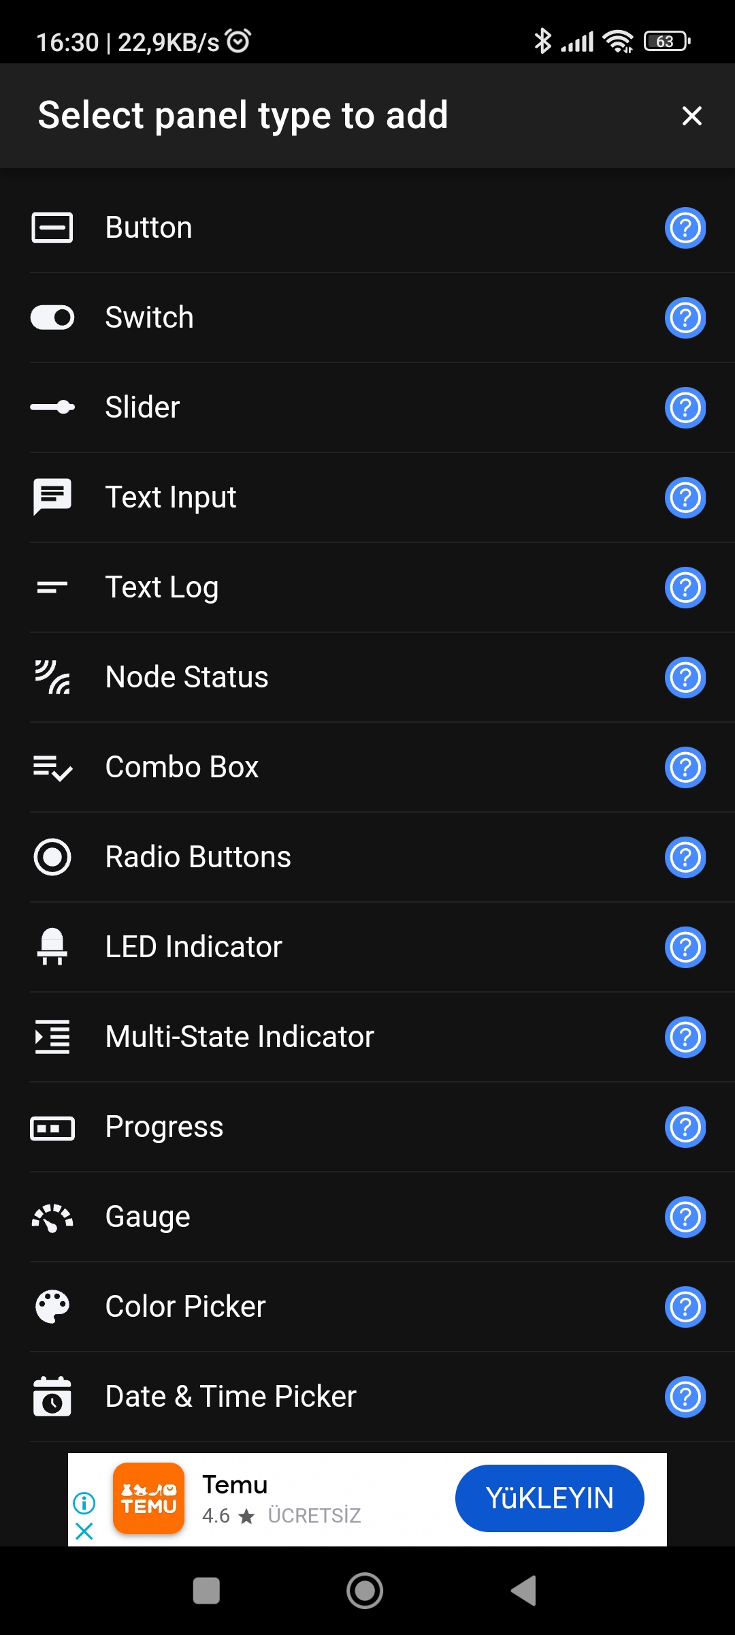735x1635 pixels.
Task: Show help for LED Indicator panel
Action: click(685, 947)
